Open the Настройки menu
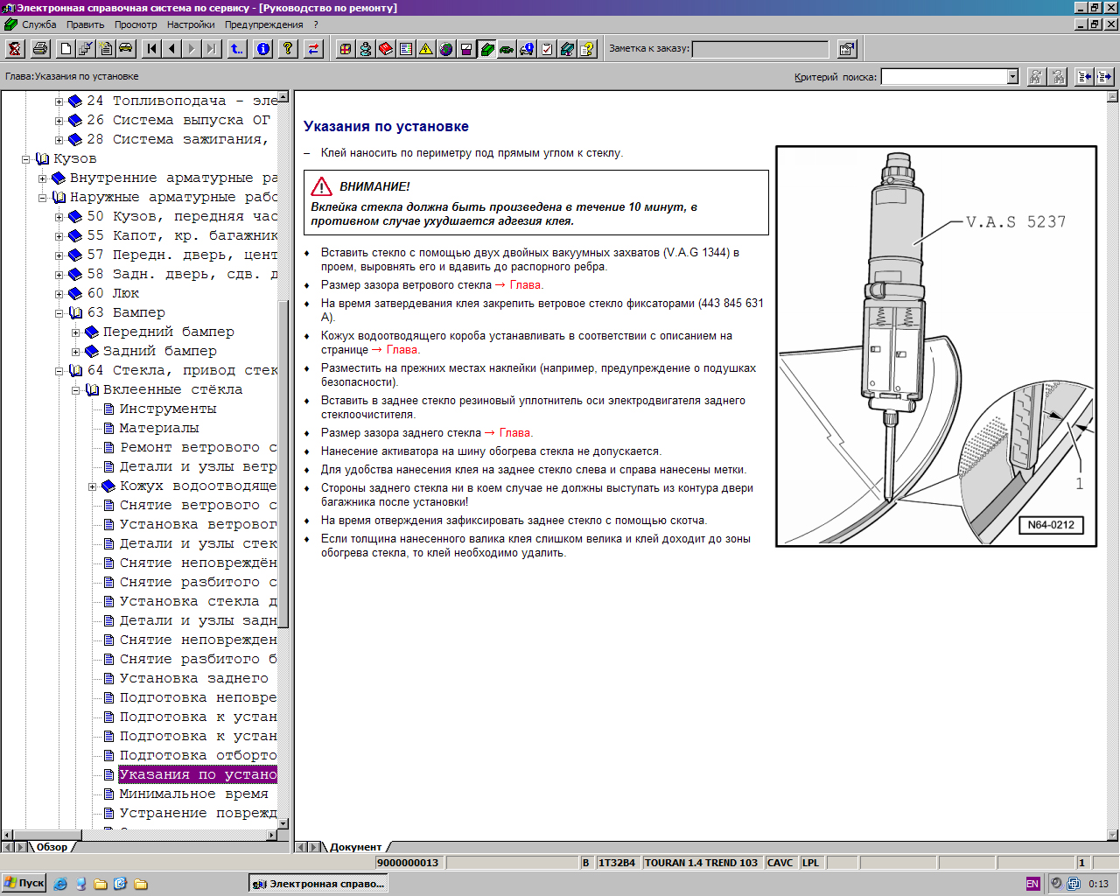This screenshot has width=1120, height=896. 191,24
